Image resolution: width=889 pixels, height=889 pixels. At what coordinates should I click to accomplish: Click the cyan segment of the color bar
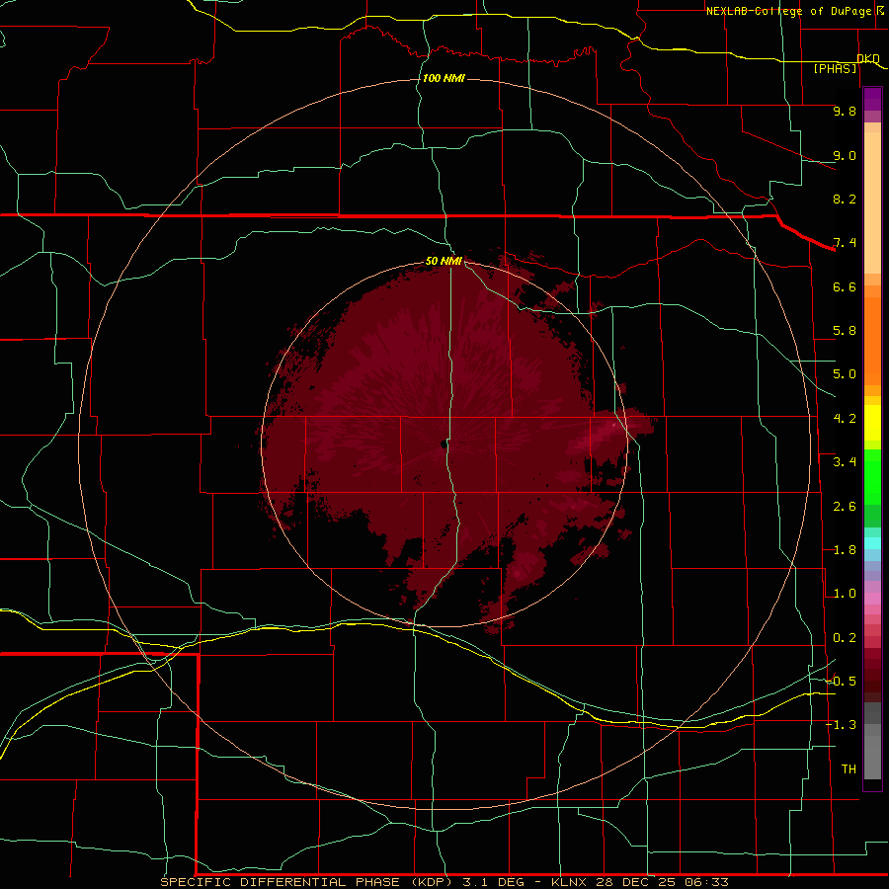pyautogui.click(x=872, y=543)
